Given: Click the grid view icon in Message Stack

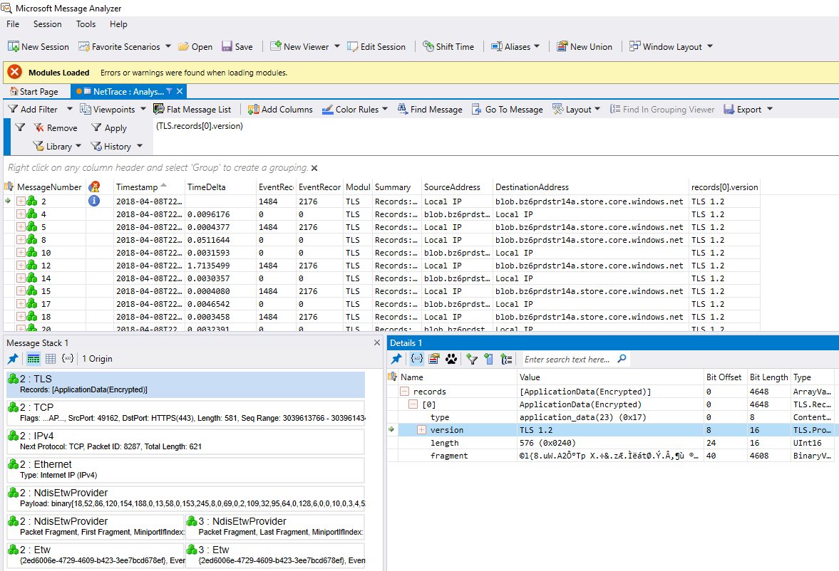Looking at the screenshot, I should (x=51, y=359).
